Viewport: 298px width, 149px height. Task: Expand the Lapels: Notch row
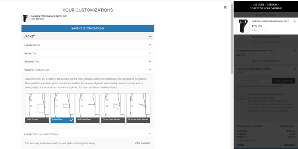88,45
